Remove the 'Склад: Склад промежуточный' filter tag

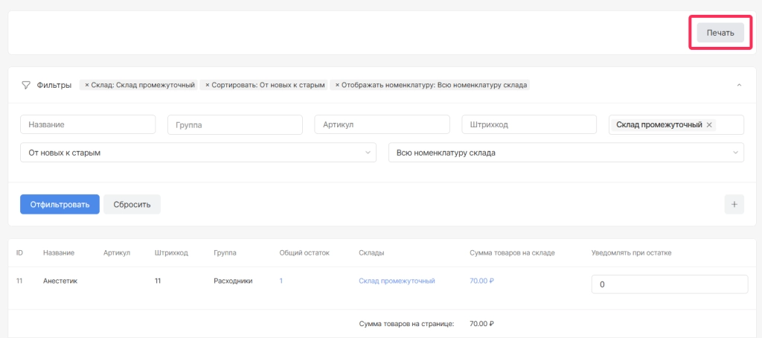(87, 85)
